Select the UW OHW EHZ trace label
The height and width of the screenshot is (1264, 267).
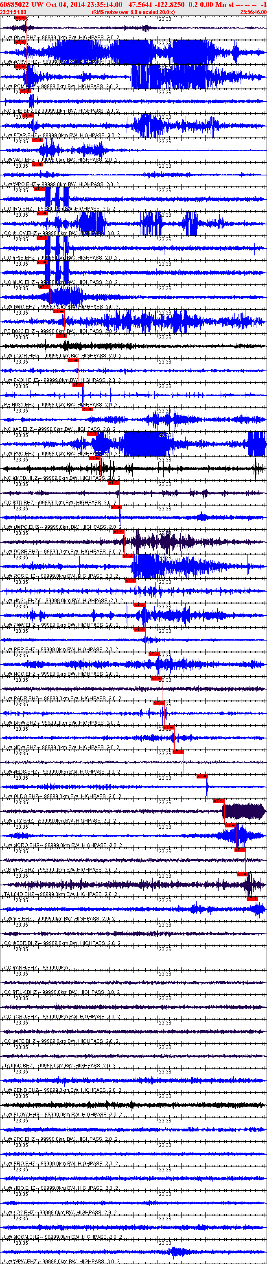pos(61,723)
